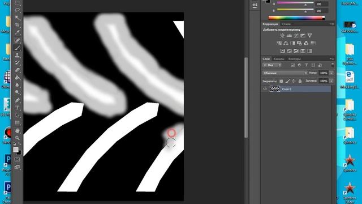The width and height of the screenshot is (362, 204).
Task: Add Posterize adjustment
Action: coord(289,51)
